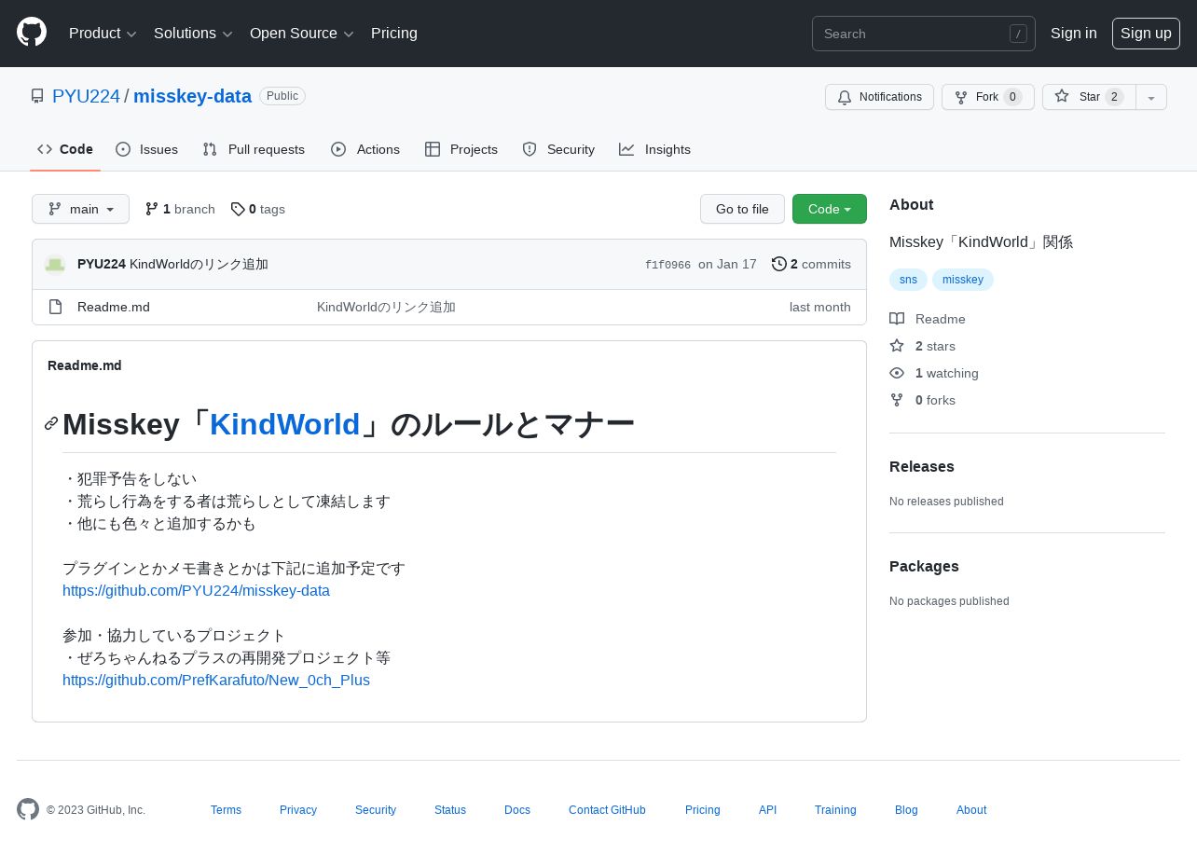This screenshot has width=1197, height=867.
Task: Open misskey-data repository name link
Action: coord(192,96)
